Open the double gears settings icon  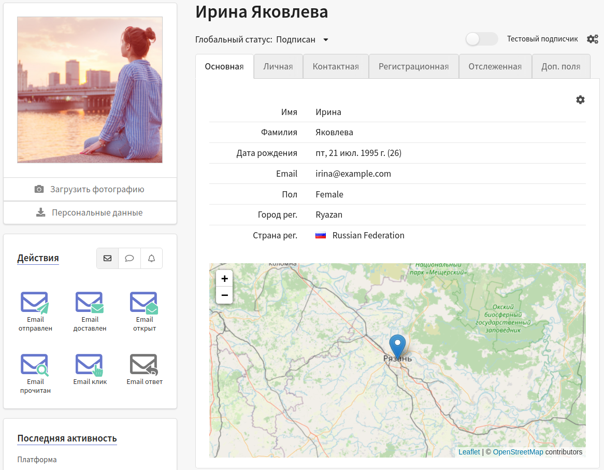pos(592,39)
